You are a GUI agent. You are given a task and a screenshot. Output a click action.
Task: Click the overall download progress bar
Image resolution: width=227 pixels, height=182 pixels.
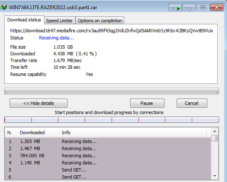112,91
